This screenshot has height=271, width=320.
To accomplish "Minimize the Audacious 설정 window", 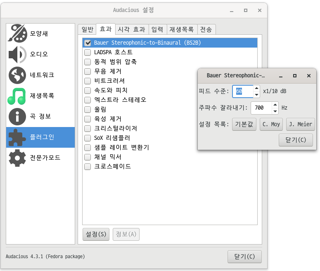I will [x=231, y=10].
